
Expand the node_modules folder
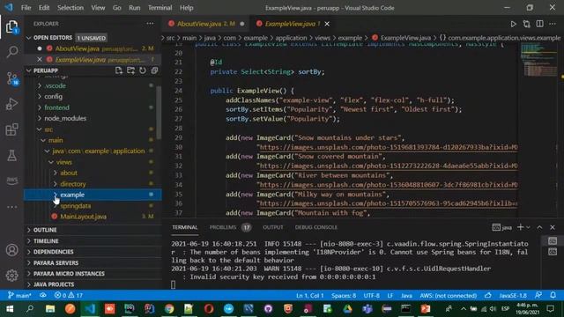65,118
